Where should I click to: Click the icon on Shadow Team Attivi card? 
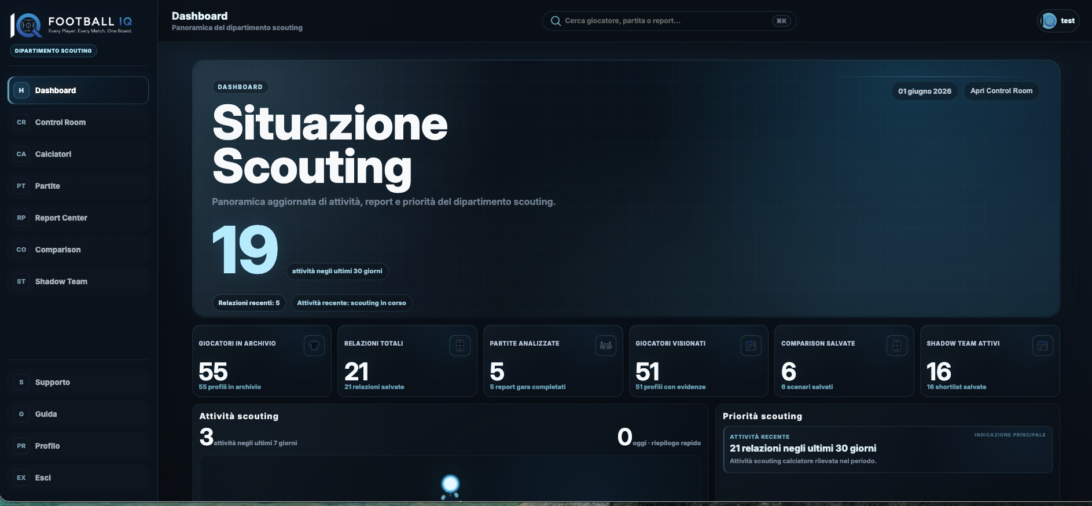[1043, 346]
